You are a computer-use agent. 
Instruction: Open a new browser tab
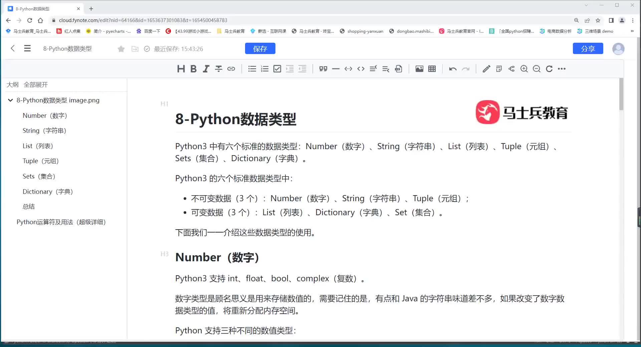click(91, 9)
